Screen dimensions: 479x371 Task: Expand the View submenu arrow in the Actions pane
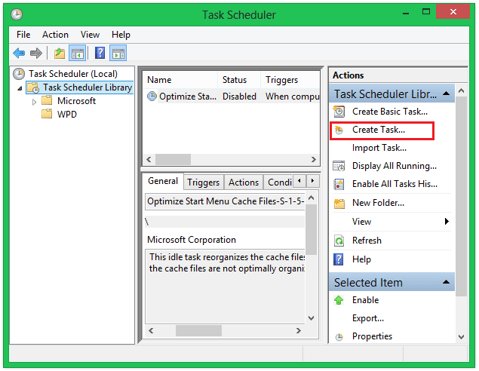click(447, 221)
